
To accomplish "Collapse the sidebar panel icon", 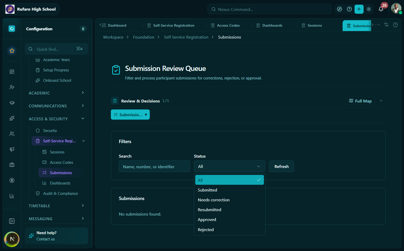I will pos(12,221).
